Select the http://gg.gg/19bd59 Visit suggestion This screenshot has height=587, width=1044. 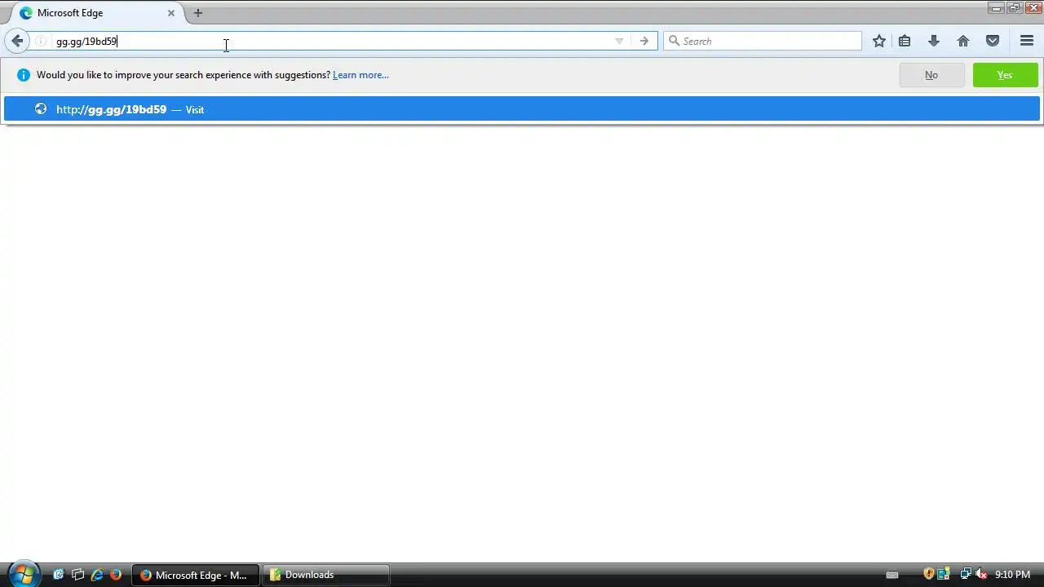tap(522, 109)
